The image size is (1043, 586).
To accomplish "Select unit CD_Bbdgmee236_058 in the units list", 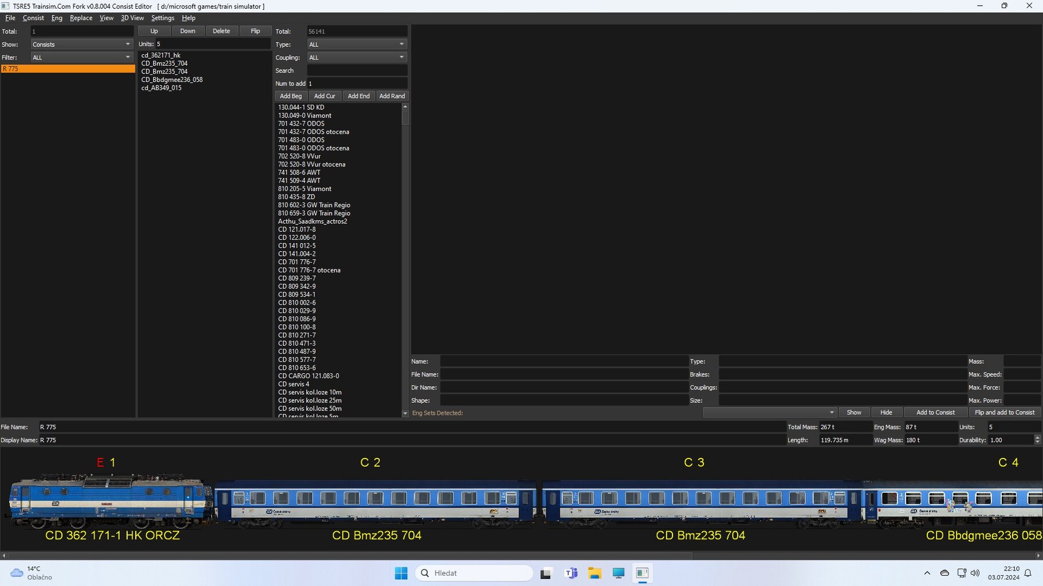I will pyautogui.click(x=172, y=80).
